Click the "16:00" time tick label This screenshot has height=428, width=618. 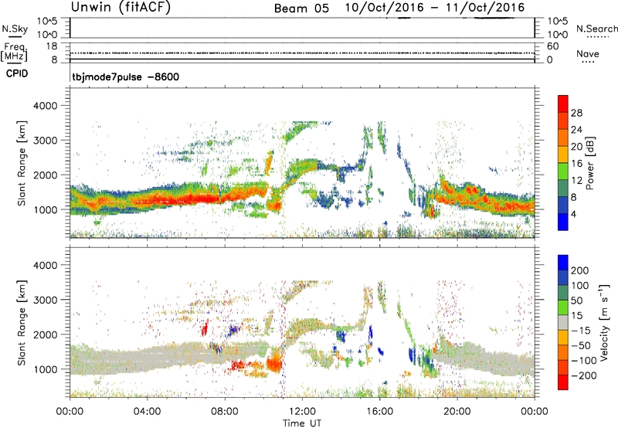click(379, 412)
